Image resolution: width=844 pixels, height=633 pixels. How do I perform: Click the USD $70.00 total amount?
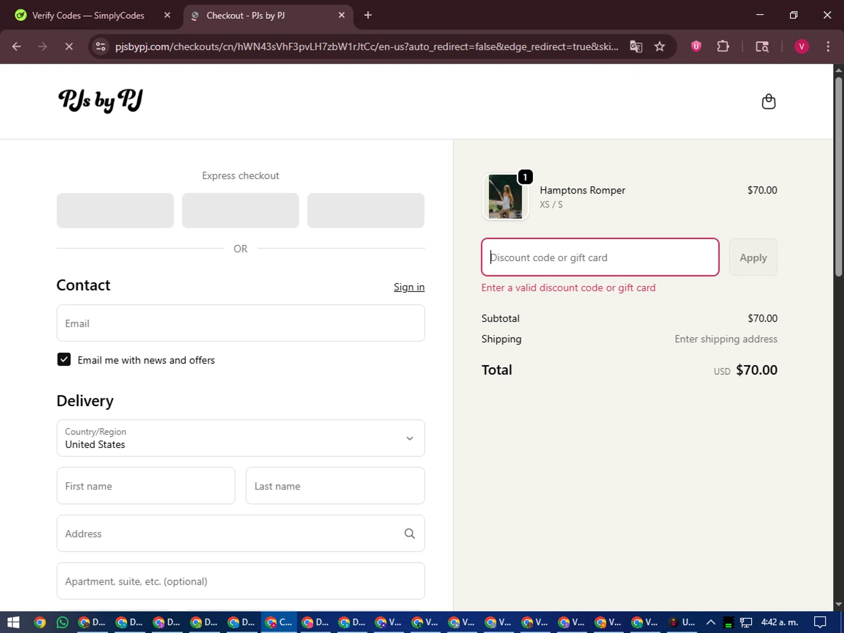point(746,370)
